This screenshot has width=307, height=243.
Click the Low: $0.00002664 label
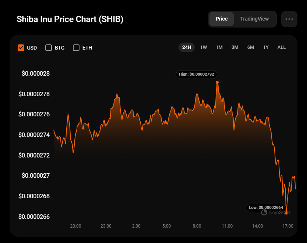[266, 208]
